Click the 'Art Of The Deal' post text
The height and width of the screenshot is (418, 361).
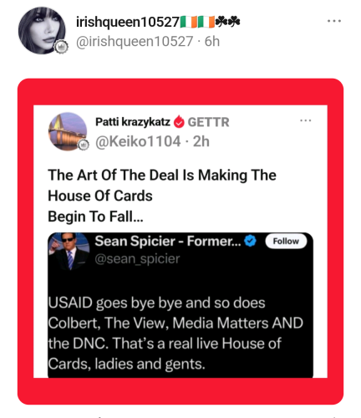point(162,196)
